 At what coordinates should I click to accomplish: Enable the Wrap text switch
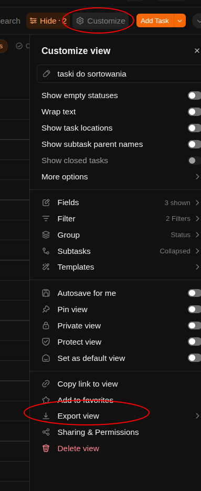point(194,112)
